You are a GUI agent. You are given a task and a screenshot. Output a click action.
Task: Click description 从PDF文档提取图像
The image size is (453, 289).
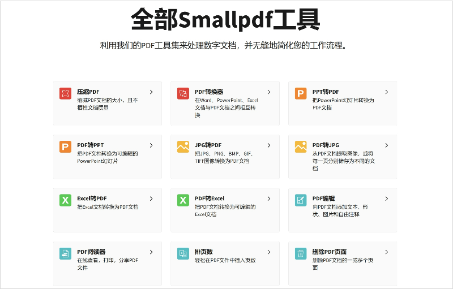point(344,161)
